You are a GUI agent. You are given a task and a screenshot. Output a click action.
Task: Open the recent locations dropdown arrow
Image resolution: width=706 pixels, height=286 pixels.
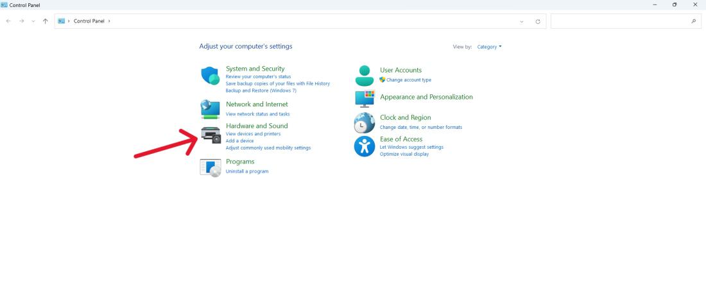coord(33,21)
